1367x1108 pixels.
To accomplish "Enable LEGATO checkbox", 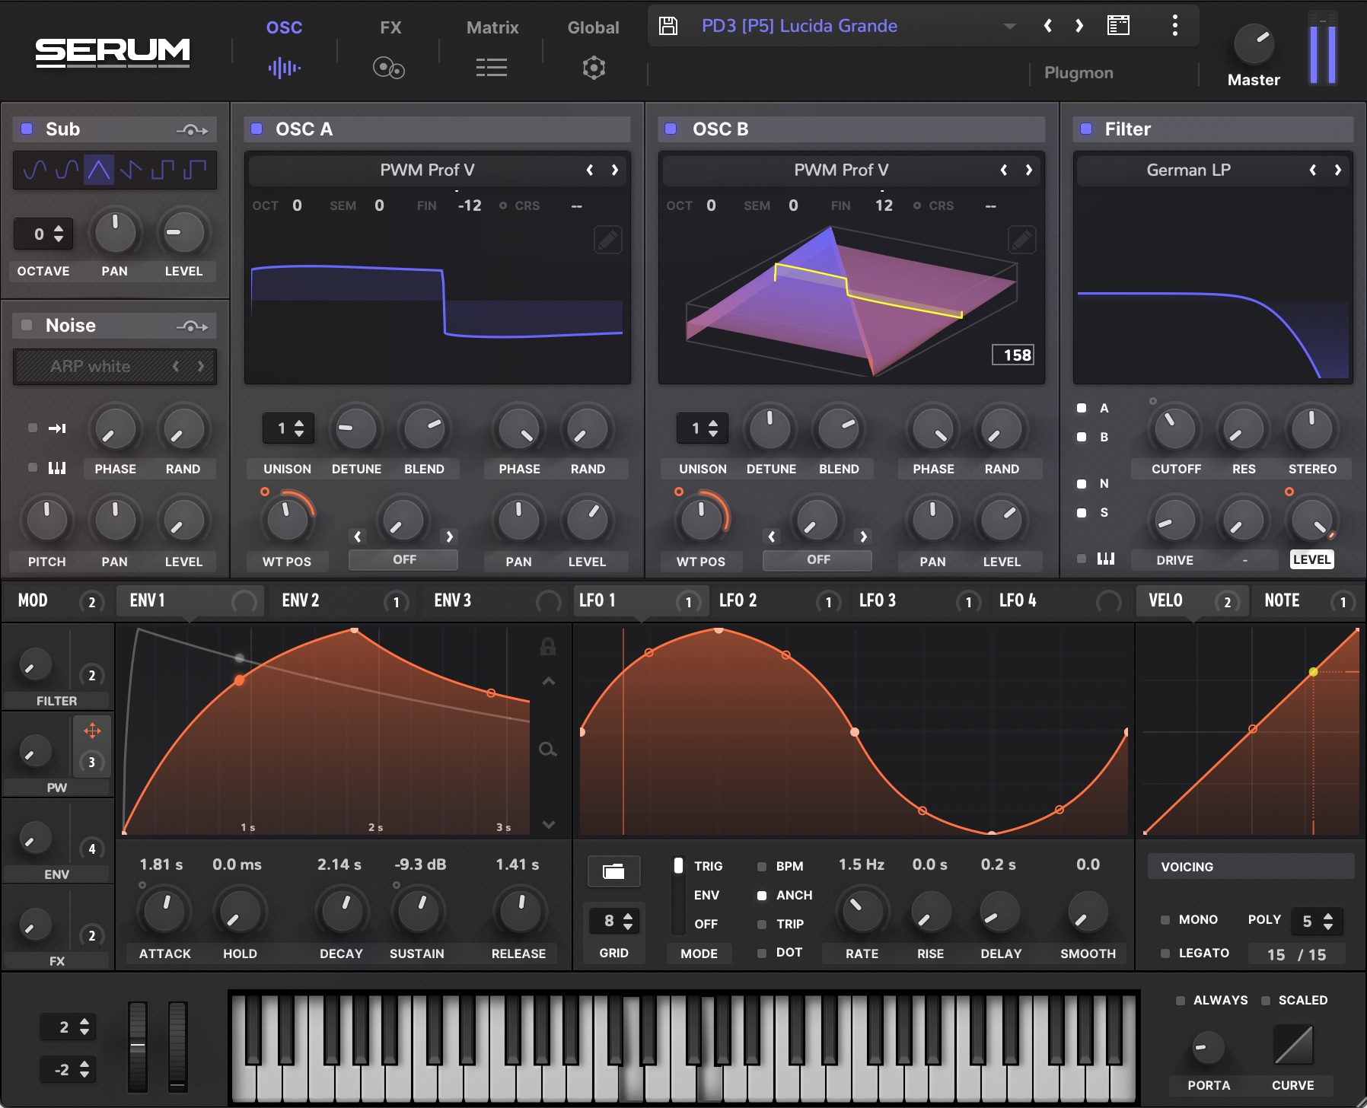I will 1165,954.
